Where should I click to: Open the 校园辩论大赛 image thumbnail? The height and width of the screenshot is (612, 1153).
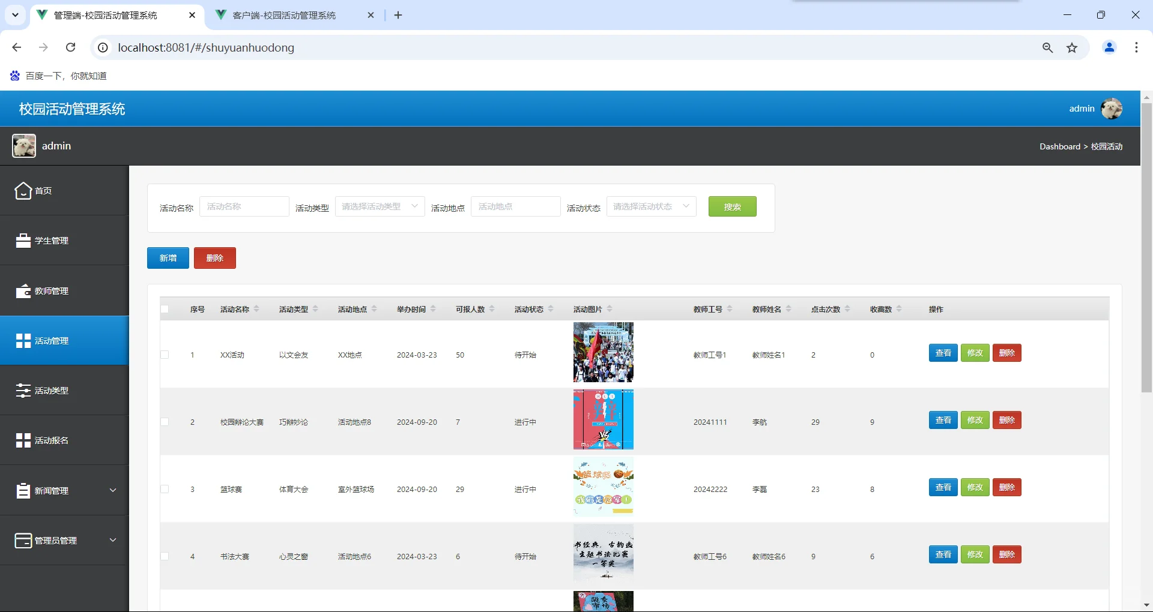(604, 419)
